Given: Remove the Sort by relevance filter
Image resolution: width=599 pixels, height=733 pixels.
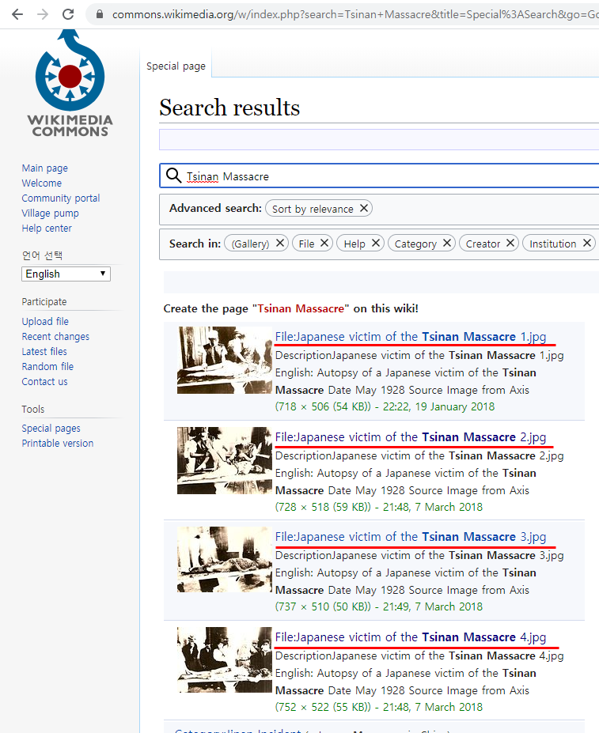Looking at the screenshot, I should click(364, 209).
